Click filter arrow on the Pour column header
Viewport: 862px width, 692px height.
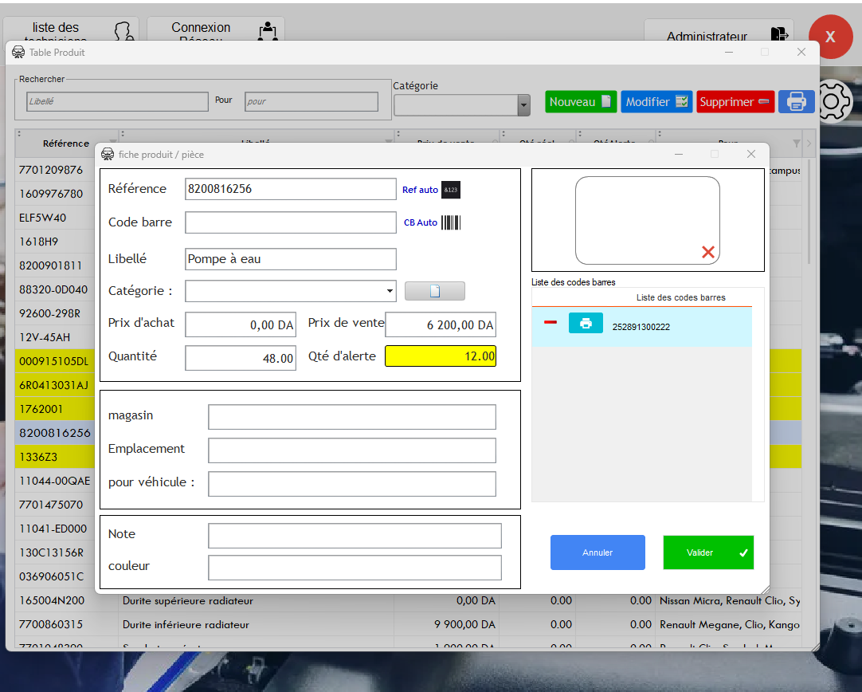[797, 144]
